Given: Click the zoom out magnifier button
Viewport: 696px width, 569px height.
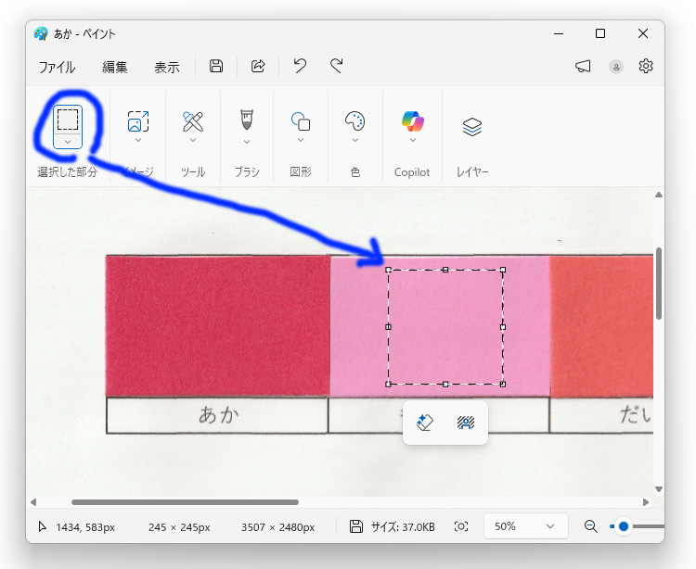Looking at the screenshot, I should tap(590, 526).
